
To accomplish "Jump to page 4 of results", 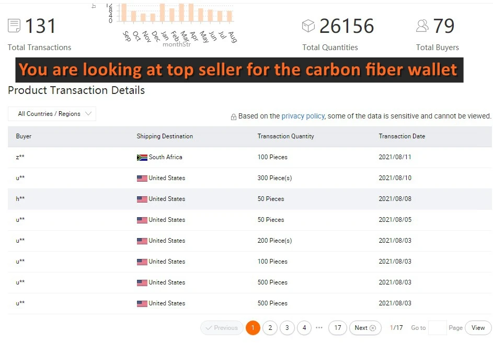I will [304, 328].
